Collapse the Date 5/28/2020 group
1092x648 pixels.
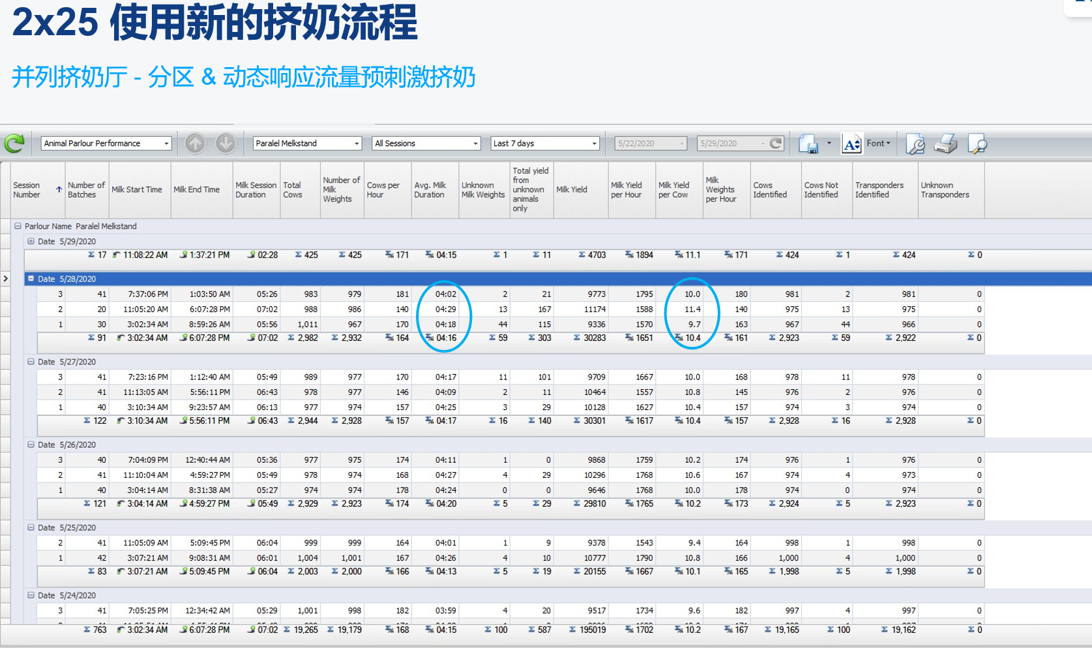31,278
